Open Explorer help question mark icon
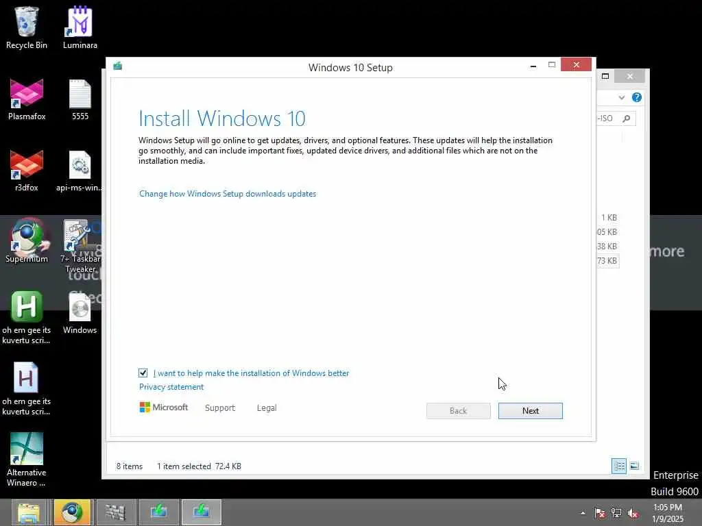This screenshot has width=702, height=526. tap(637, 97)
